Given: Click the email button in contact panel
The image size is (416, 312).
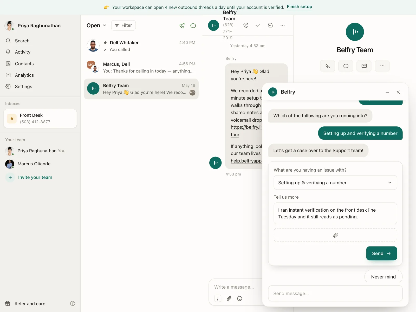Looking at the screenshot, I should (x=364, y=66).
